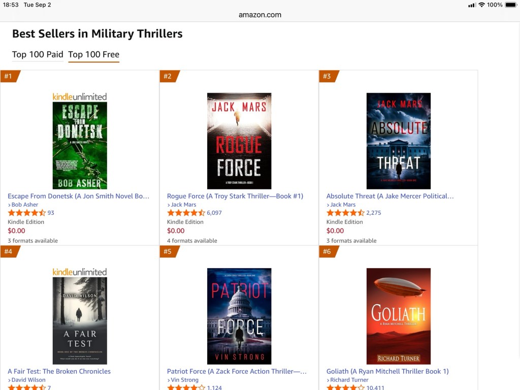This screenshot has width=520, height=390.
Task: Tap the Rogue Force book cover
Action: click(x=239, y=141)
